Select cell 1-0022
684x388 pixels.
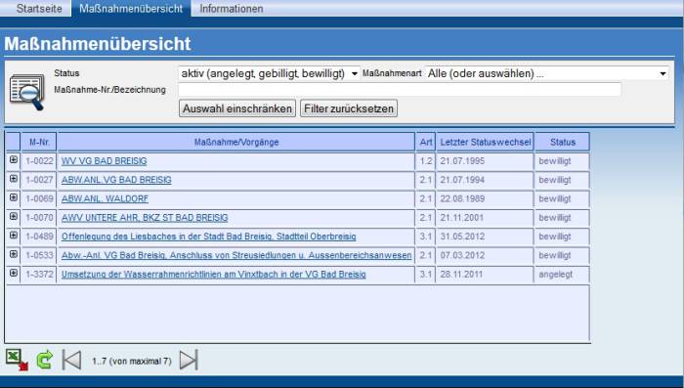[x=39, y=161]
